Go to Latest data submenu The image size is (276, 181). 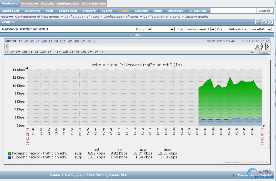[x=68, y=11]
